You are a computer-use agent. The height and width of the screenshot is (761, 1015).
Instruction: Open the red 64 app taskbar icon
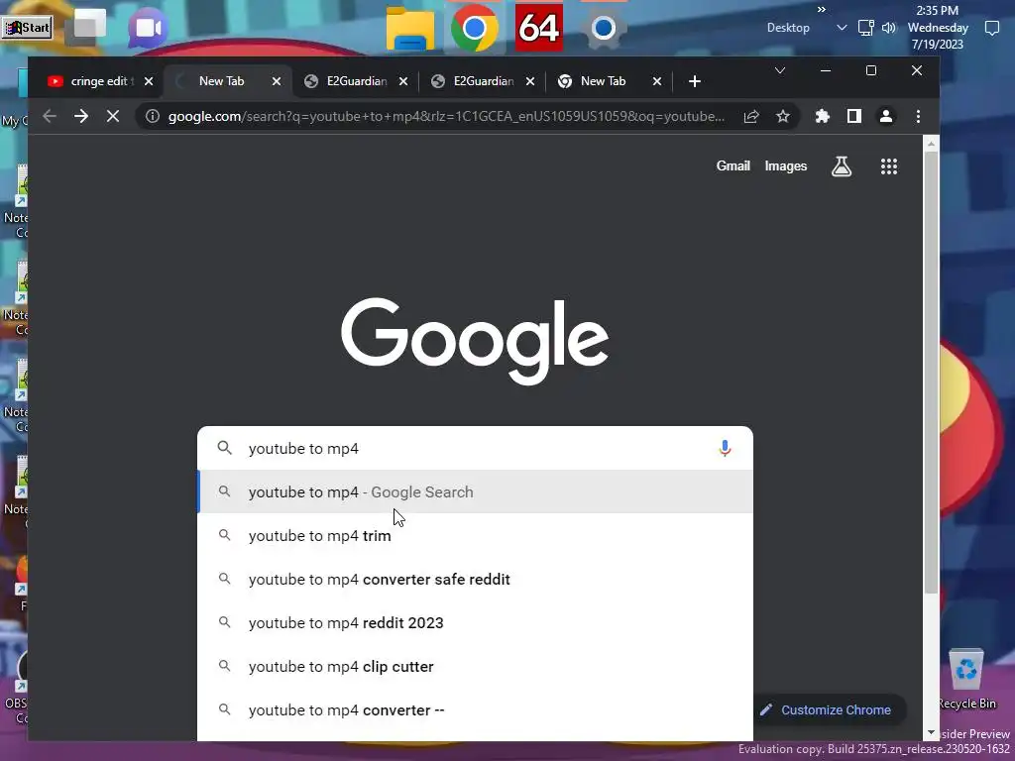538,28
